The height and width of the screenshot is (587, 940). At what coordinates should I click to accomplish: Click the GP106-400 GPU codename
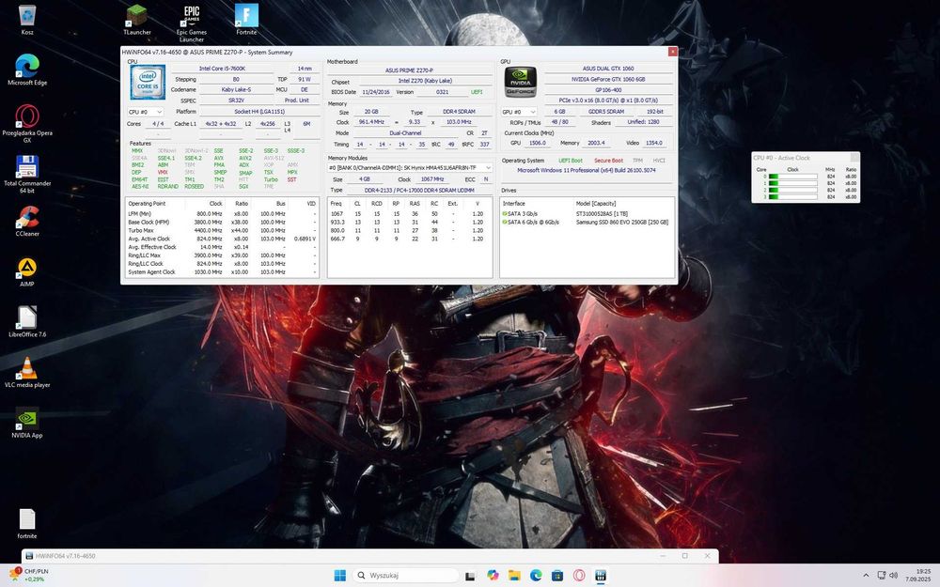(608, 90)
